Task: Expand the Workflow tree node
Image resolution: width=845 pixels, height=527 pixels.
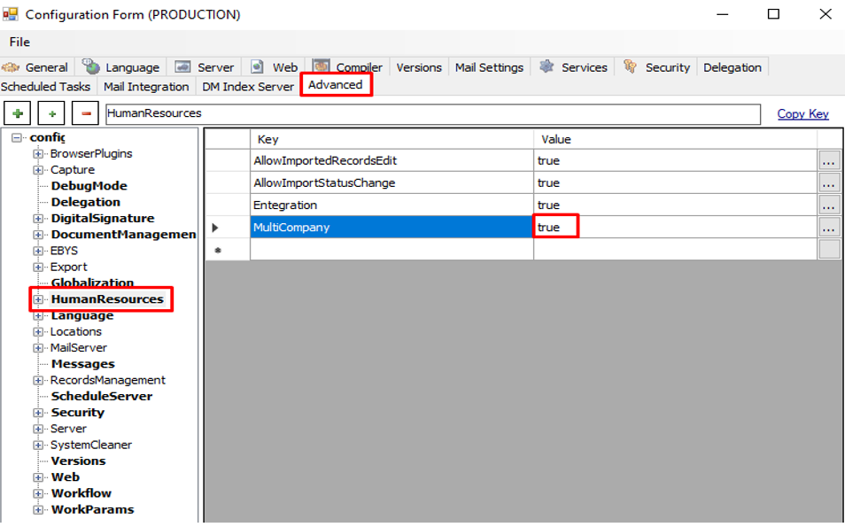Action: 38,493
